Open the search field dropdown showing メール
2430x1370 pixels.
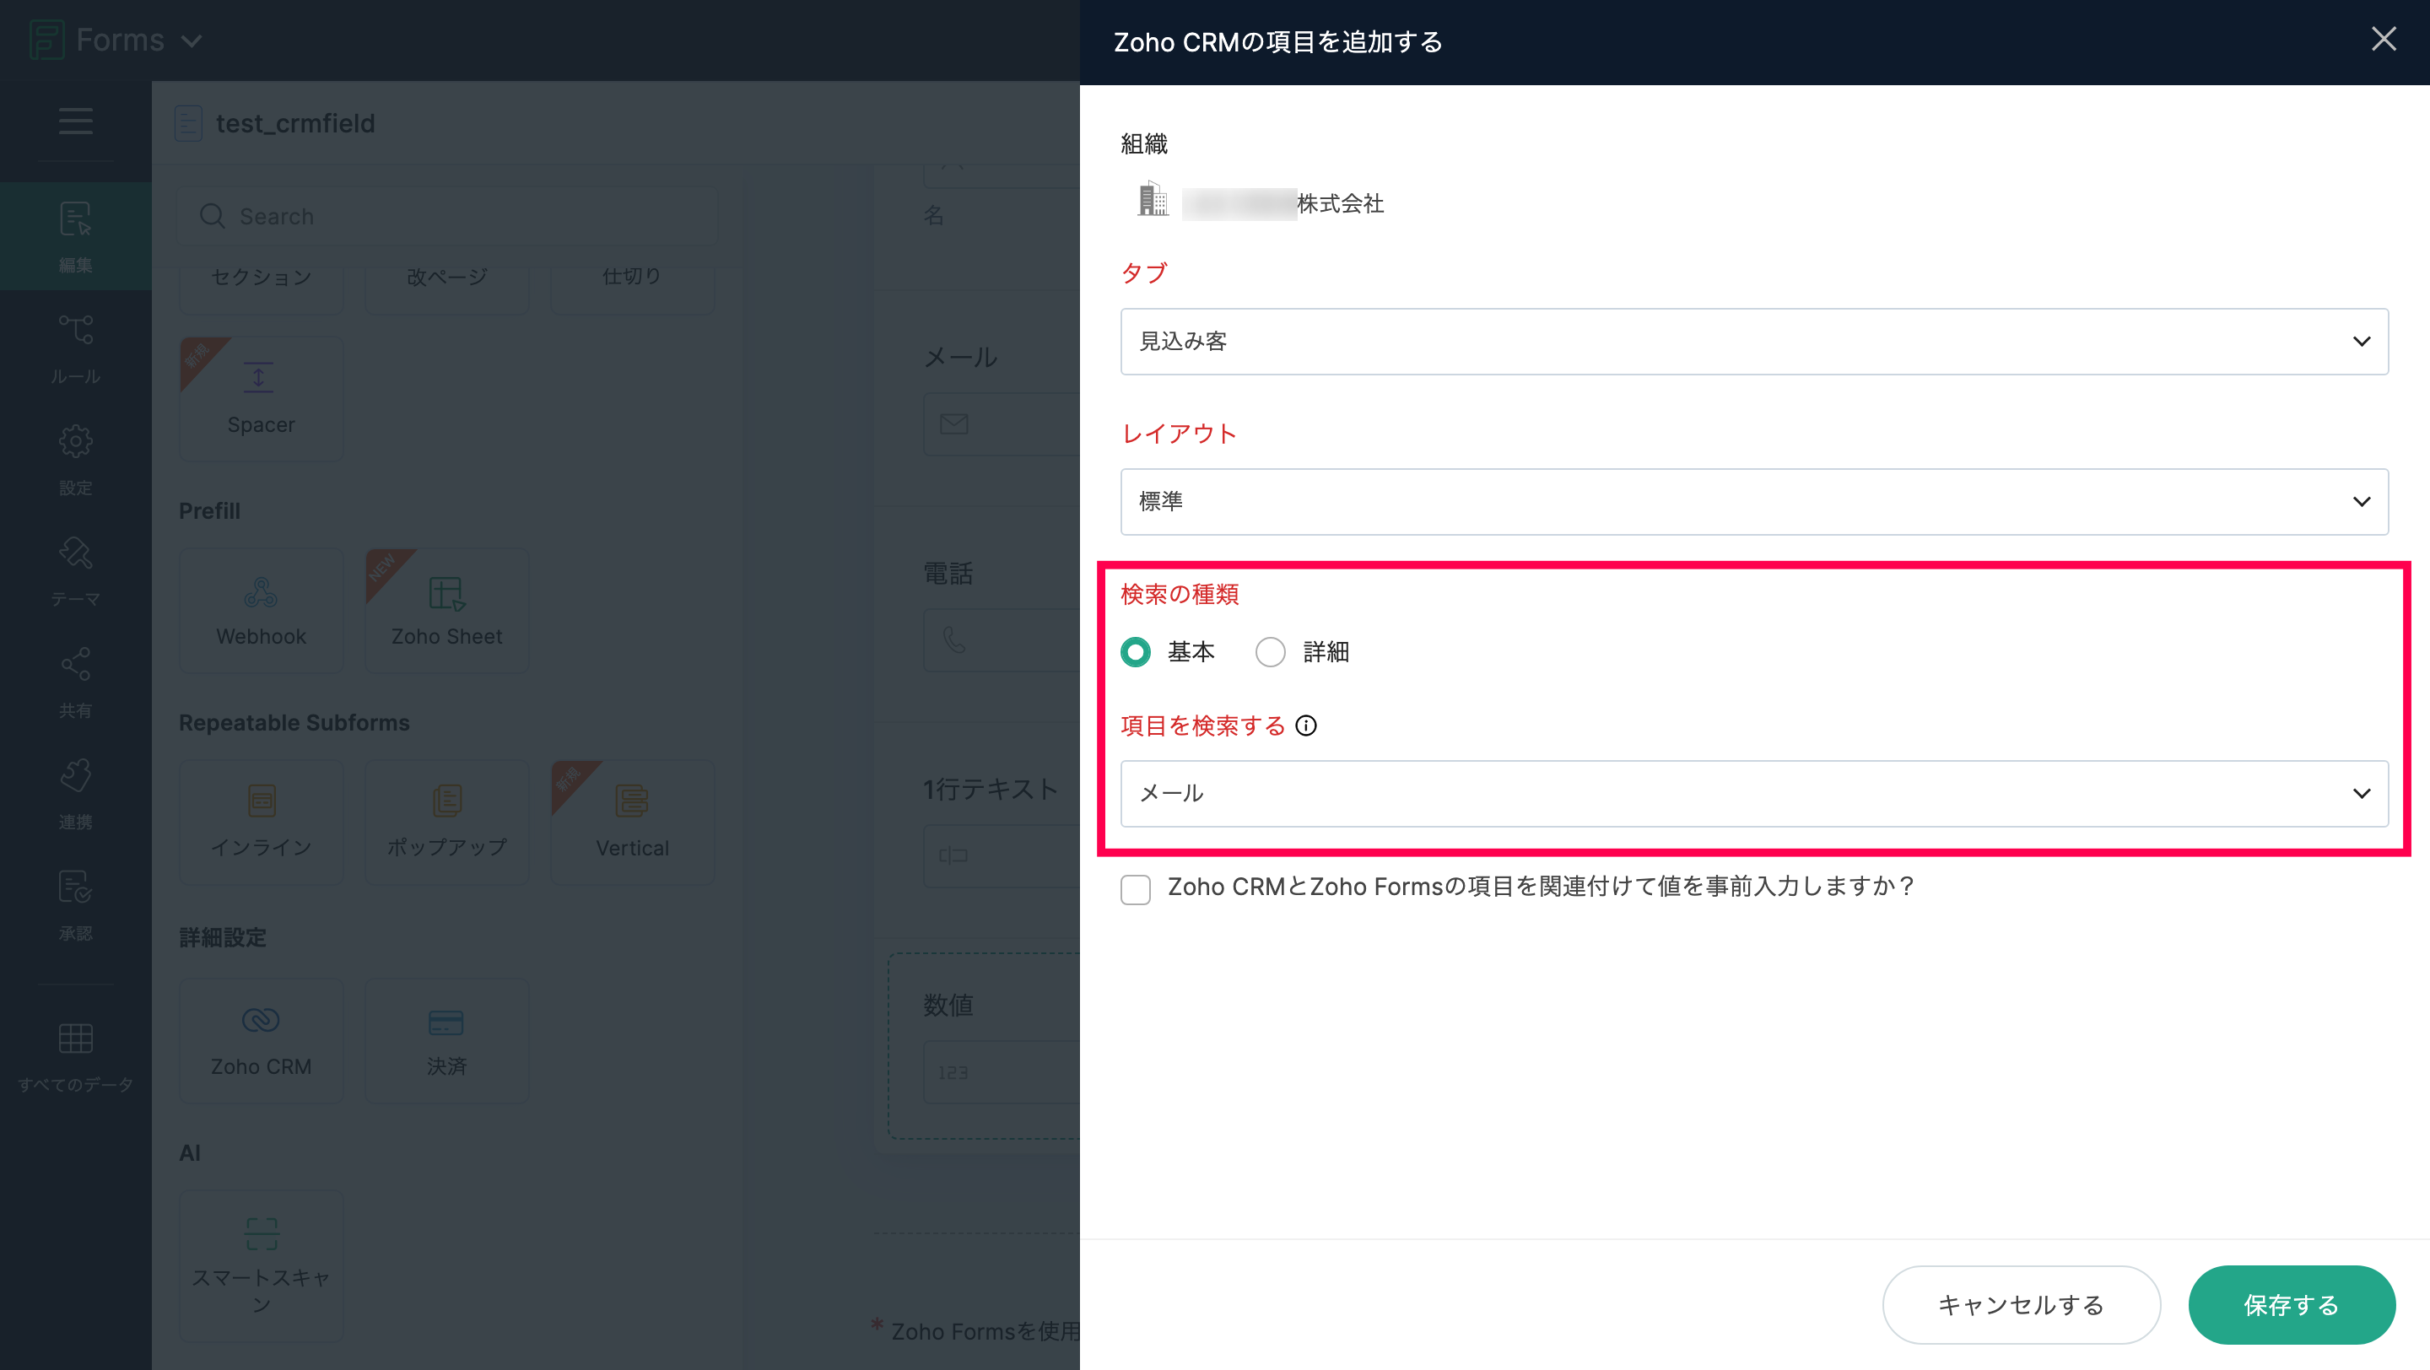[x=1752, y=794]
